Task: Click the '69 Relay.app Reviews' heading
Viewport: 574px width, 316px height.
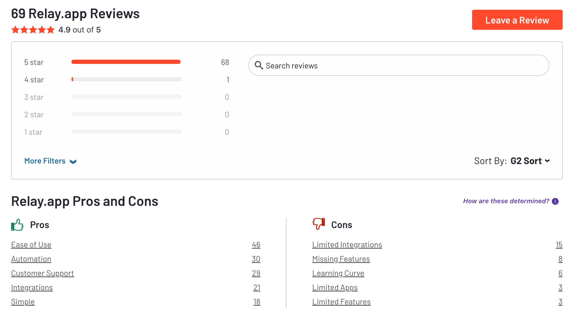Action: click(75, 13)
